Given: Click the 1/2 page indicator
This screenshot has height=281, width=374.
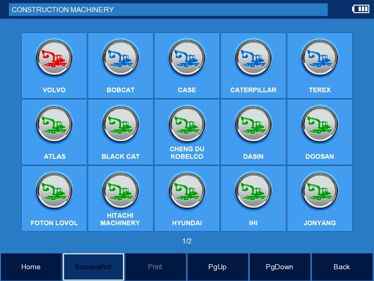Looking at the screenshot, I should [187, 241].
